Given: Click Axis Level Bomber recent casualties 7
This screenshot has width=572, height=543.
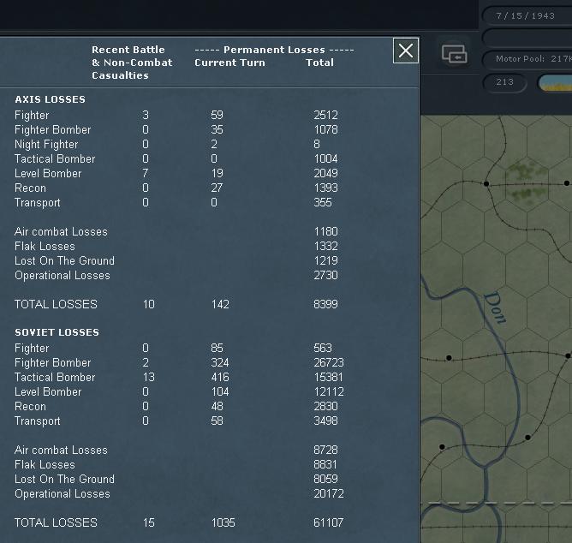Looking at the screenshot, I should pyautogui.click(x=146, y=173).
